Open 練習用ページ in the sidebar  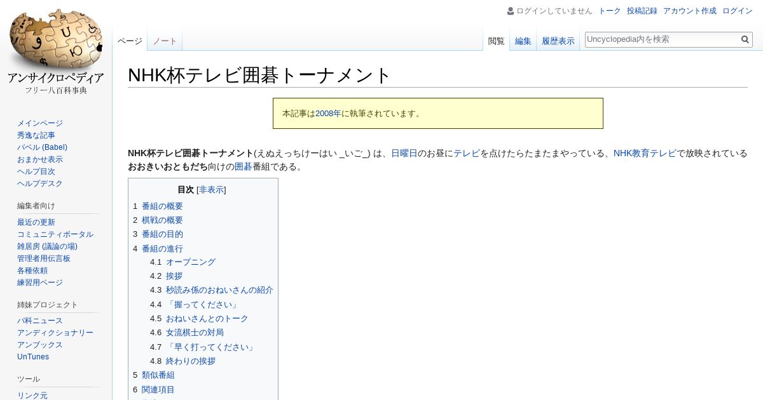[x=40, y=283]
